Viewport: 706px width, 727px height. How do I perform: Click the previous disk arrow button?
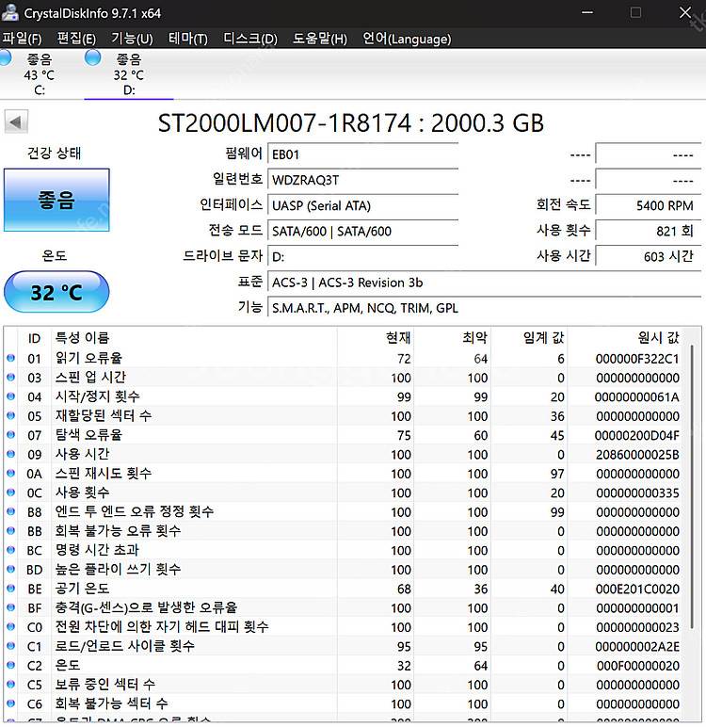pos(16,121)
